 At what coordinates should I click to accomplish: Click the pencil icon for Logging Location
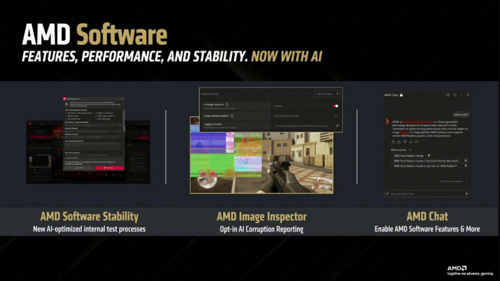(x=337, y=126)
